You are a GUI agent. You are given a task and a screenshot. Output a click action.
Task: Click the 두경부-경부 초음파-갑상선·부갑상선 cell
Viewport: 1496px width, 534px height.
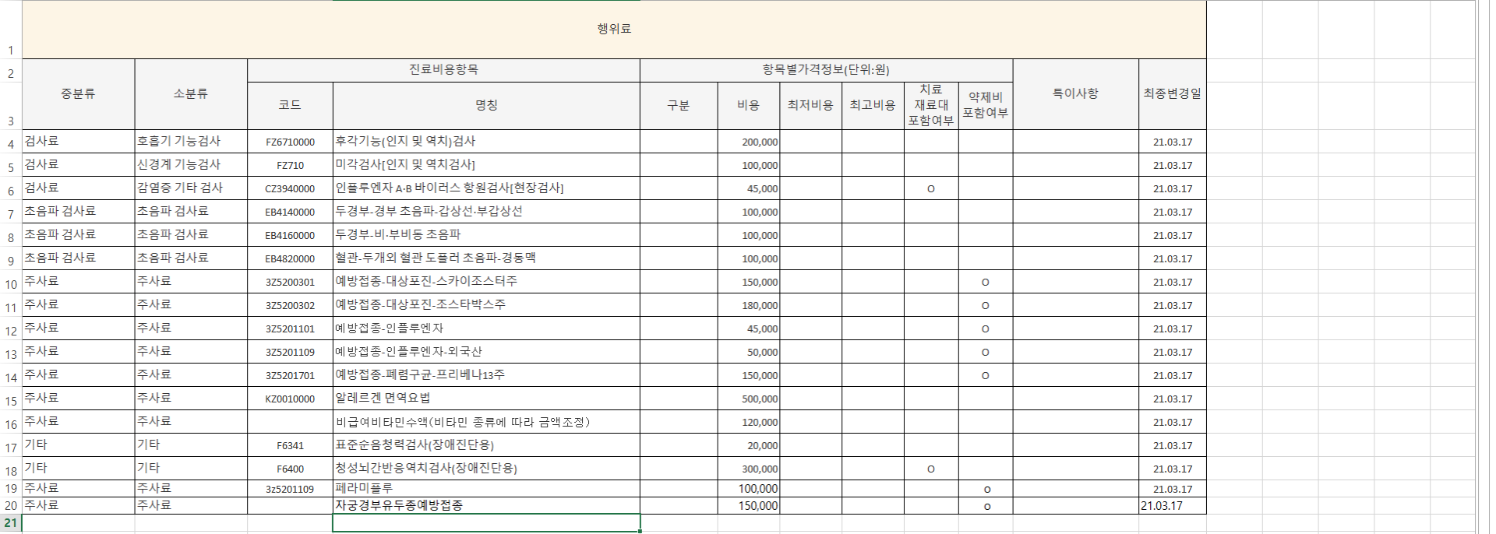click(486, 212)
